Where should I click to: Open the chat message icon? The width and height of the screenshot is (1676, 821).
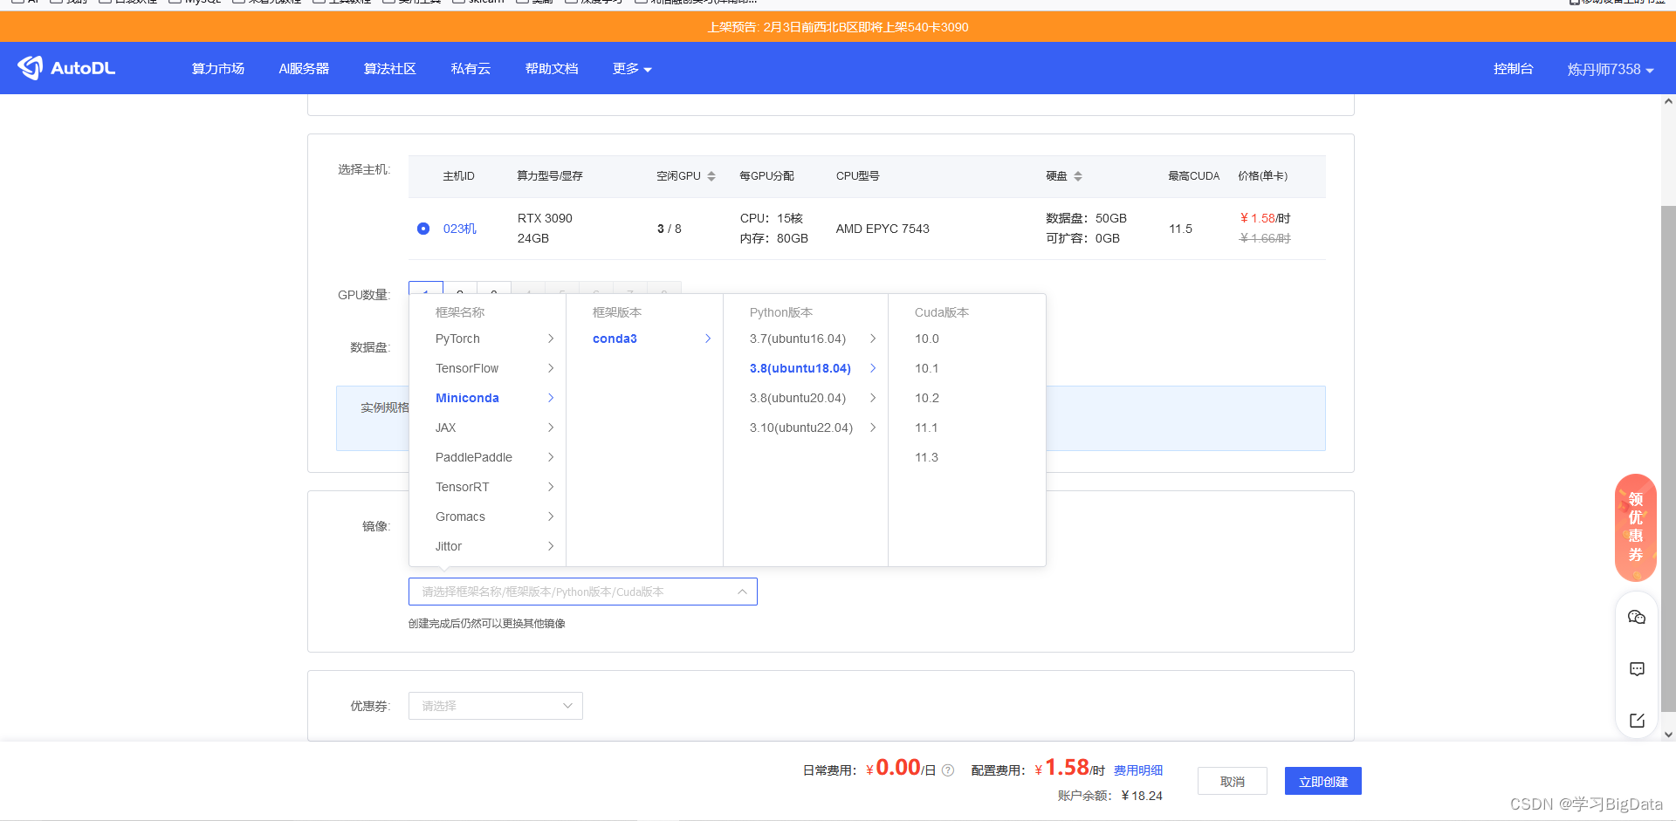click(x=1637, y=669)
